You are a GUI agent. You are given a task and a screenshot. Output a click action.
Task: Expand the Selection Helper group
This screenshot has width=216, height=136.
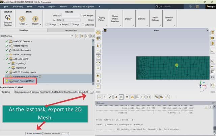pos(174,26)
